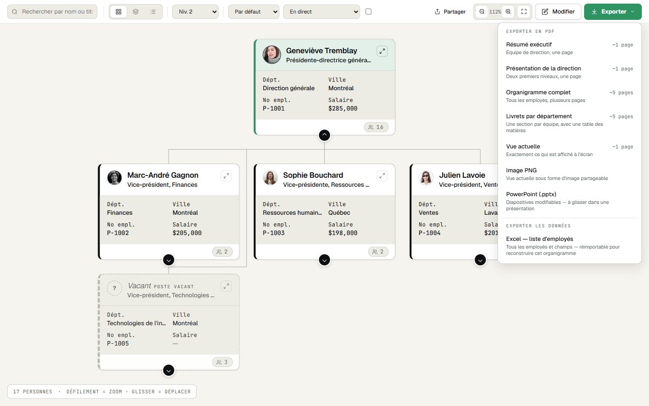This screenshot has width=649, height=406.
Task: Expand Sophie Bouchard's card with arrows icon
Action: tap(382, 175)
